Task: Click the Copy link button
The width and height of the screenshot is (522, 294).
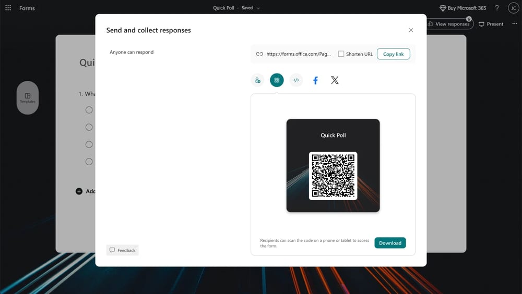Action: (393, 54)
